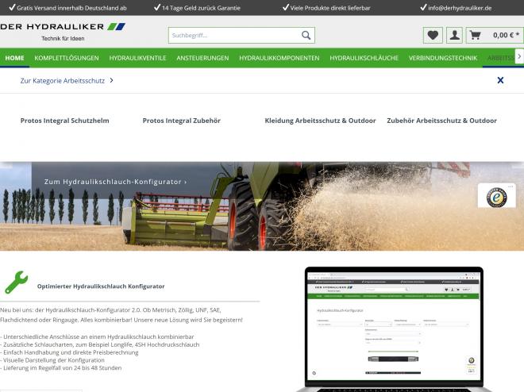Open Protos Integral Zubehör category
The height and width of the screenshot is (392, 524).
(x=182, y=121)
